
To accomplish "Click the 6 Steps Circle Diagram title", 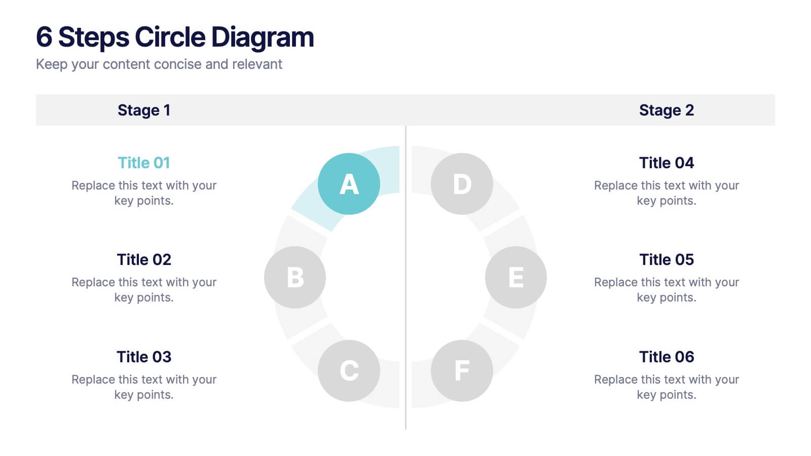I will [175, 37].
